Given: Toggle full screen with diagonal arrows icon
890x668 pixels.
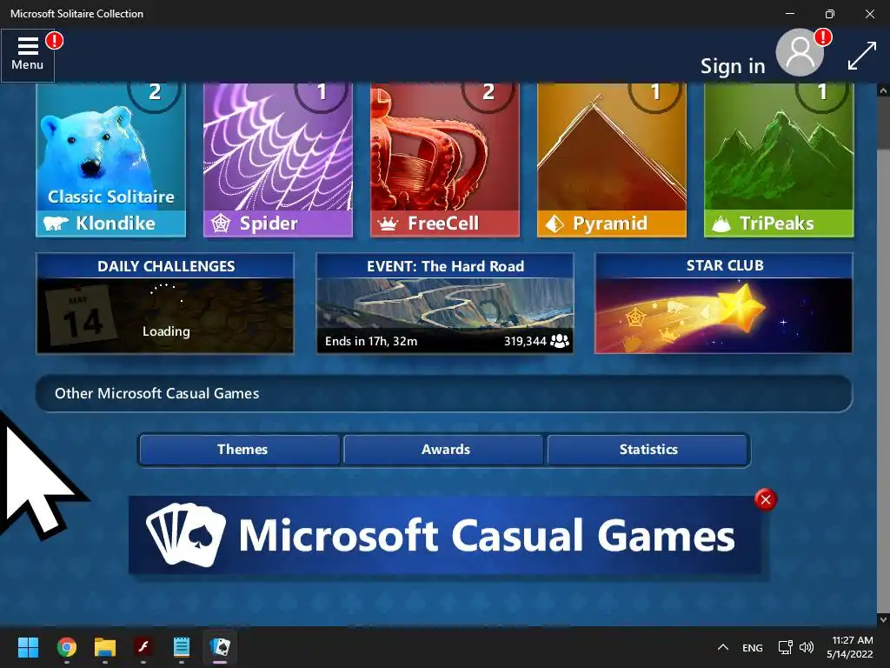Looking at the screenshot, I should 861,57.
